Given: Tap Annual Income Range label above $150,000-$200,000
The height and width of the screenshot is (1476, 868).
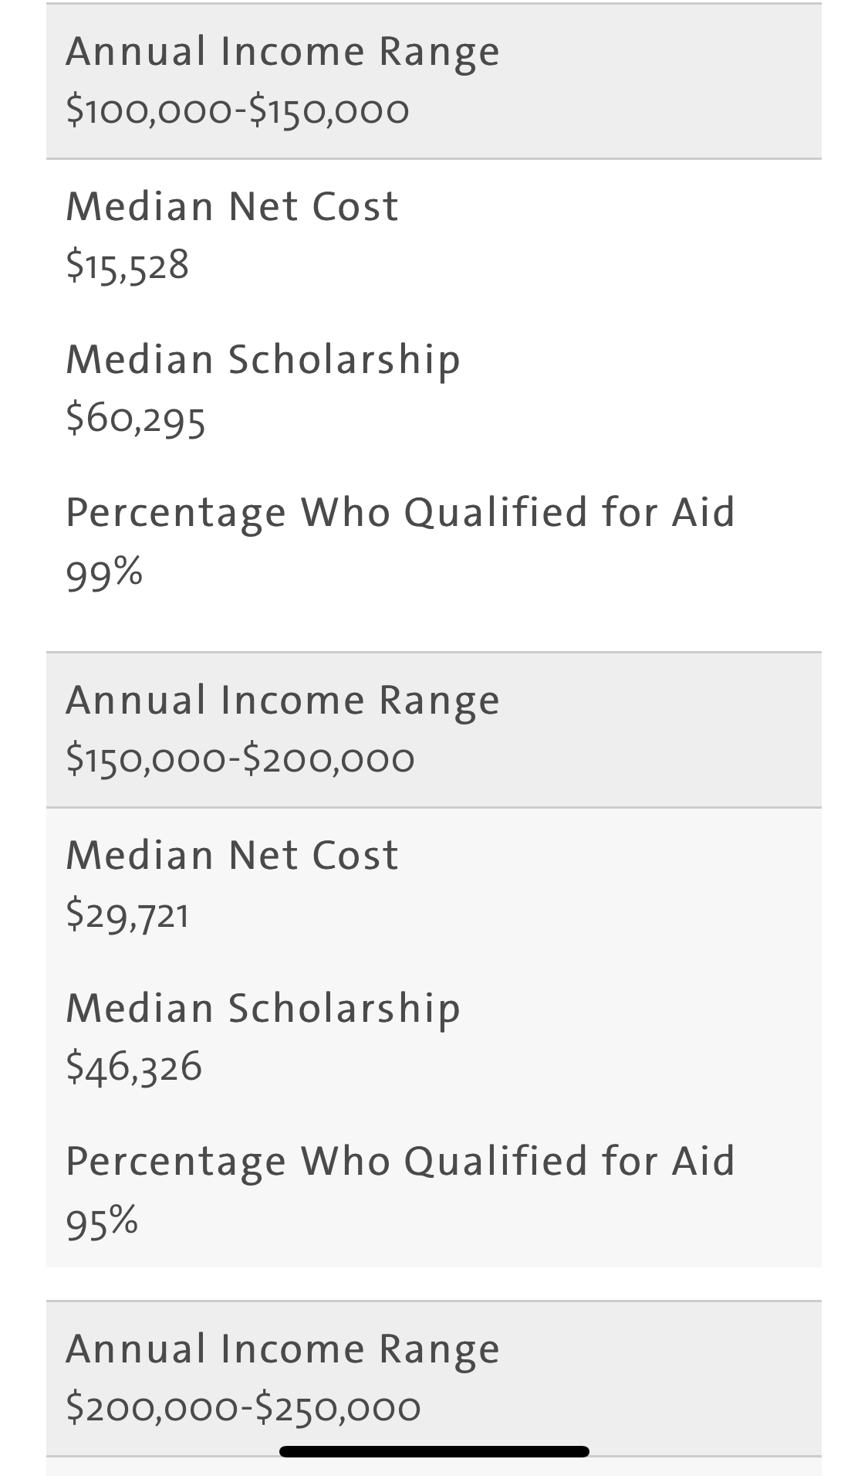Looking at the screenshot, I should point(283,701).
